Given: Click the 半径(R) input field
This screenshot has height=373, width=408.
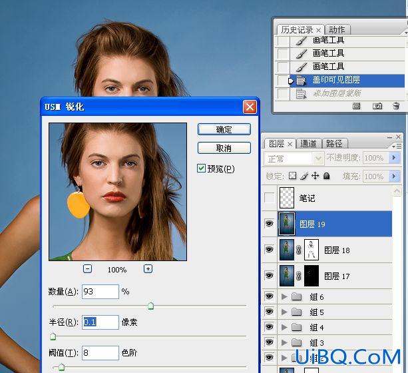Looking at the screenshot, I should click(101, 322).
